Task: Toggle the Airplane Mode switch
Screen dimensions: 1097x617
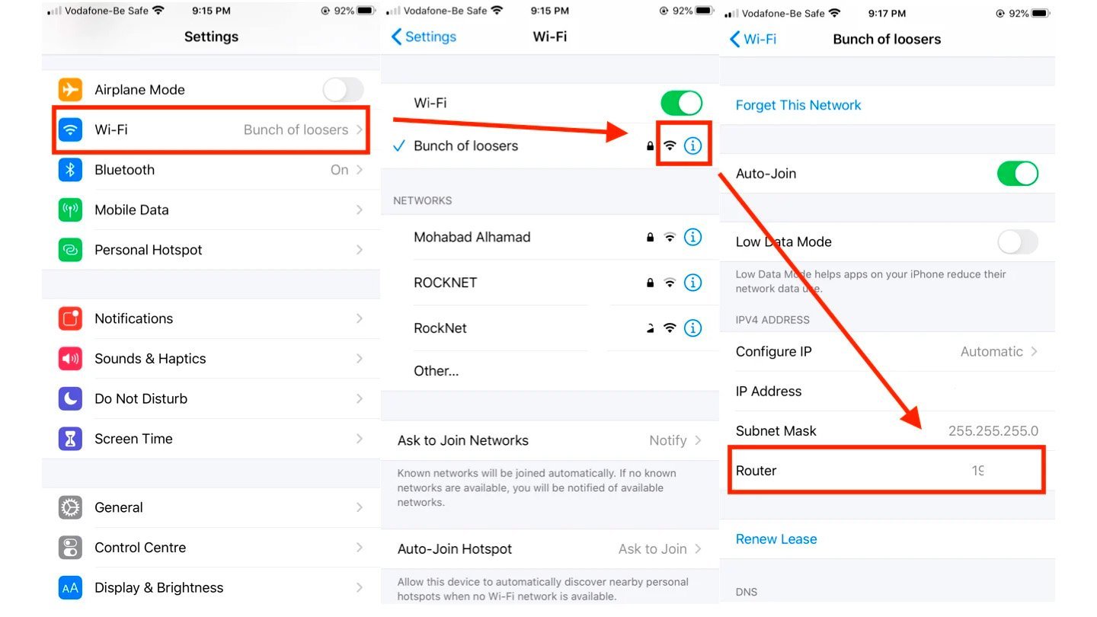Action: pos(344,90)
